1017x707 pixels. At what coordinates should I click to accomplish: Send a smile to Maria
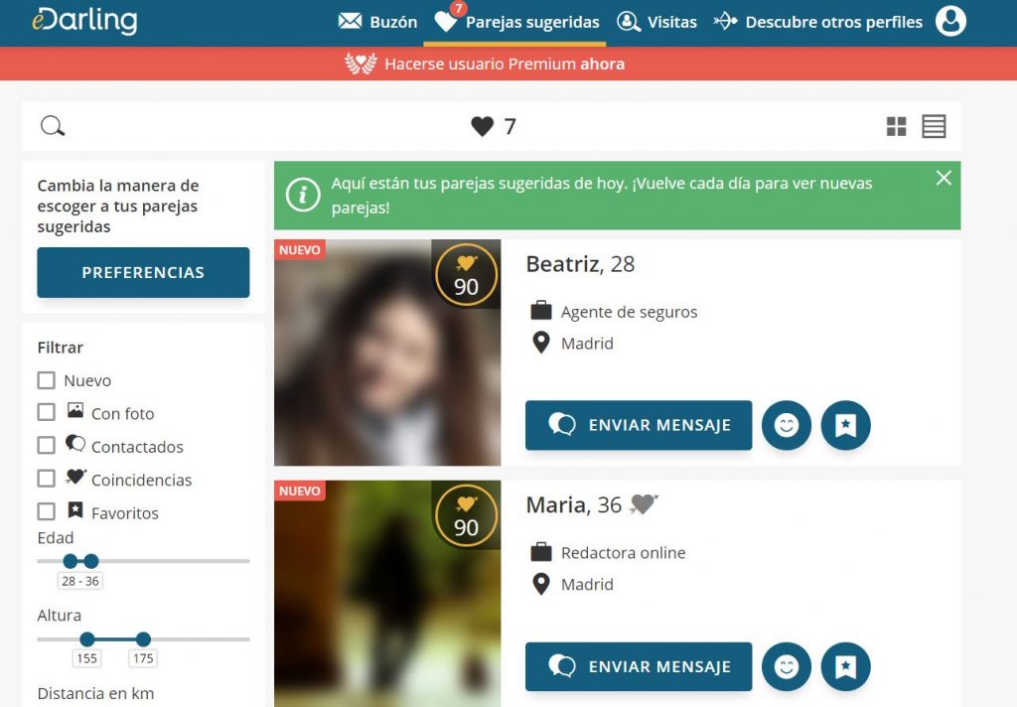(x=787, y=667)
